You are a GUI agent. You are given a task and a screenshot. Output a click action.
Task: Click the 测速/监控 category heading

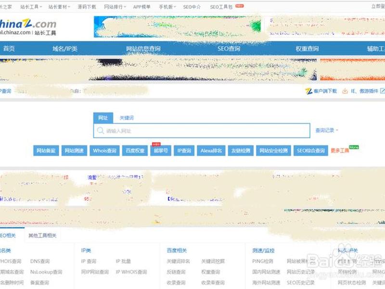point(263,250)
